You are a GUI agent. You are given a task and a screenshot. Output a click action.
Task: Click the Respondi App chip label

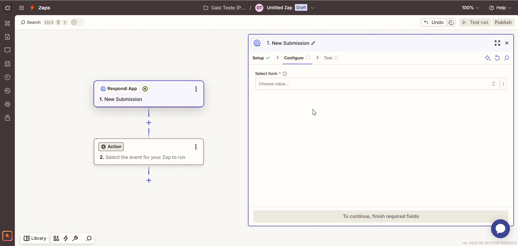pyautogui.click(x=118, y=89)
